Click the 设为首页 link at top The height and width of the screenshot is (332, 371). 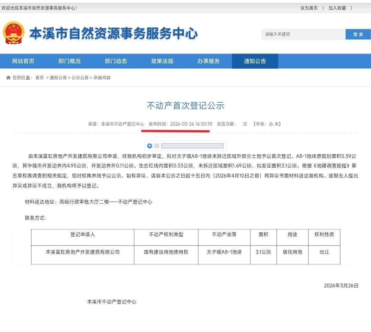click(x=310, y=8)
